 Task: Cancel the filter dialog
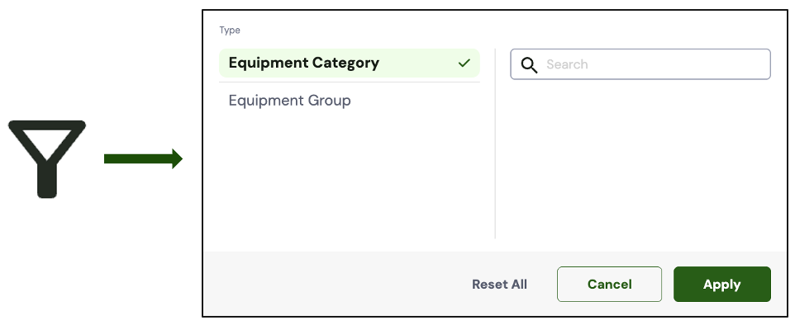tap(609, 284)
